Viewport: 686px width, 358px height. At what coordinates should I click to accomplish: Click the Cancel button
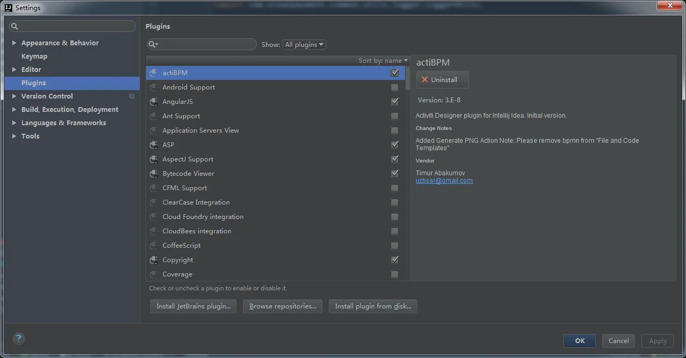click(x=619, y=341)
